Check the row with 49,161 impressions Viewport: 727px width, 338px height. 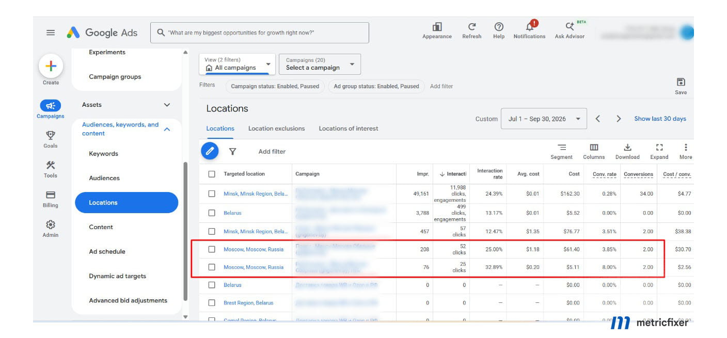click(x=212, y=194)
